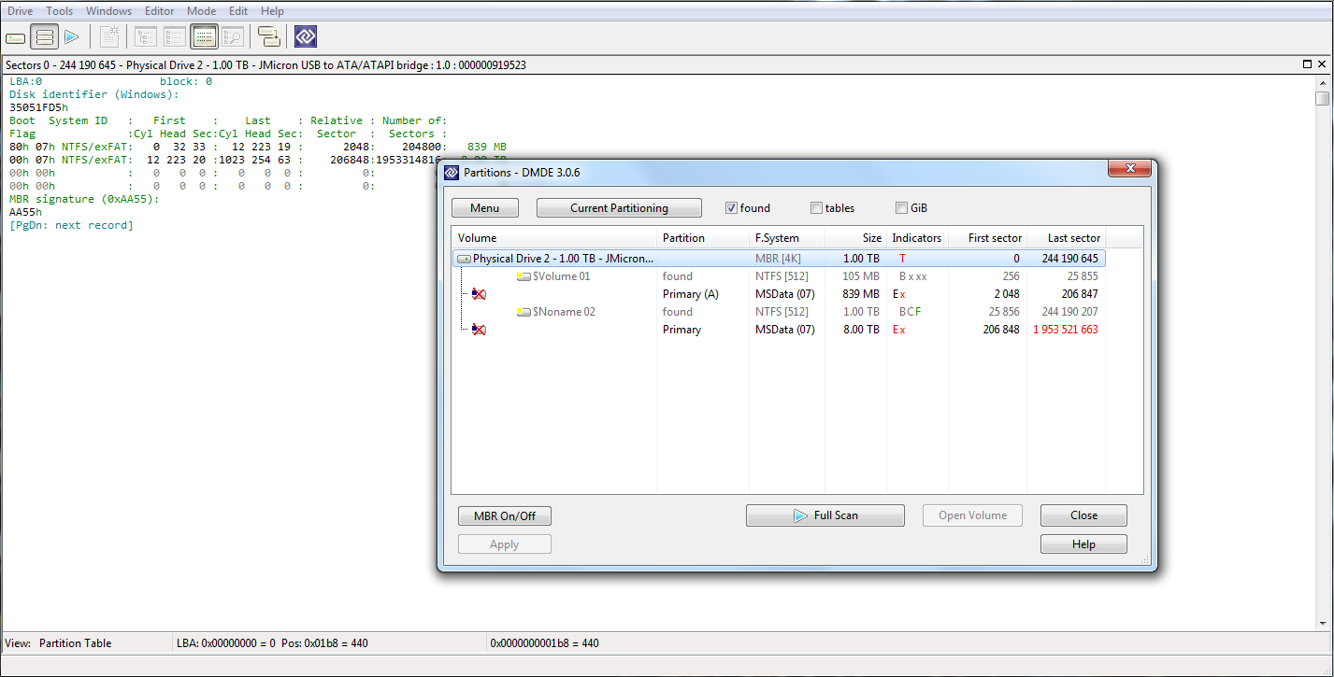Image resolution: width=1334 pixels, height=677 pixels.
Task: Click the Volume column header
Action: 554,238
